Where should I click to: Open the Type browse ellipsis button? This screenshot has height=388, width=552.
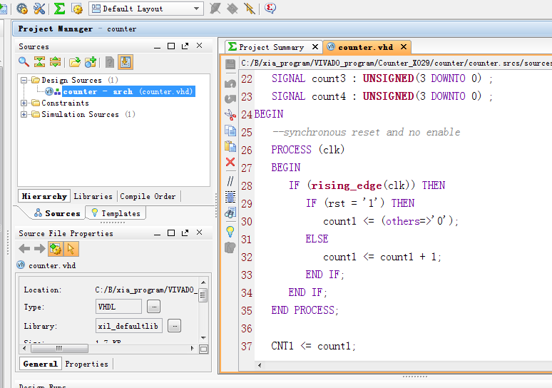coord(154,307)
